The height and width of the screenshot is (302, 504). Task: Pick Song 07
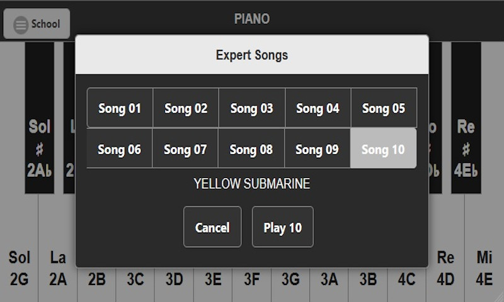[x=185, y=149]
